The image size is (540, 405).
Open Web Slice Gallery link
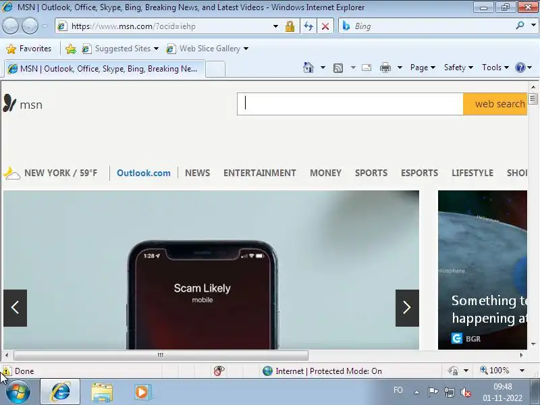207,49
